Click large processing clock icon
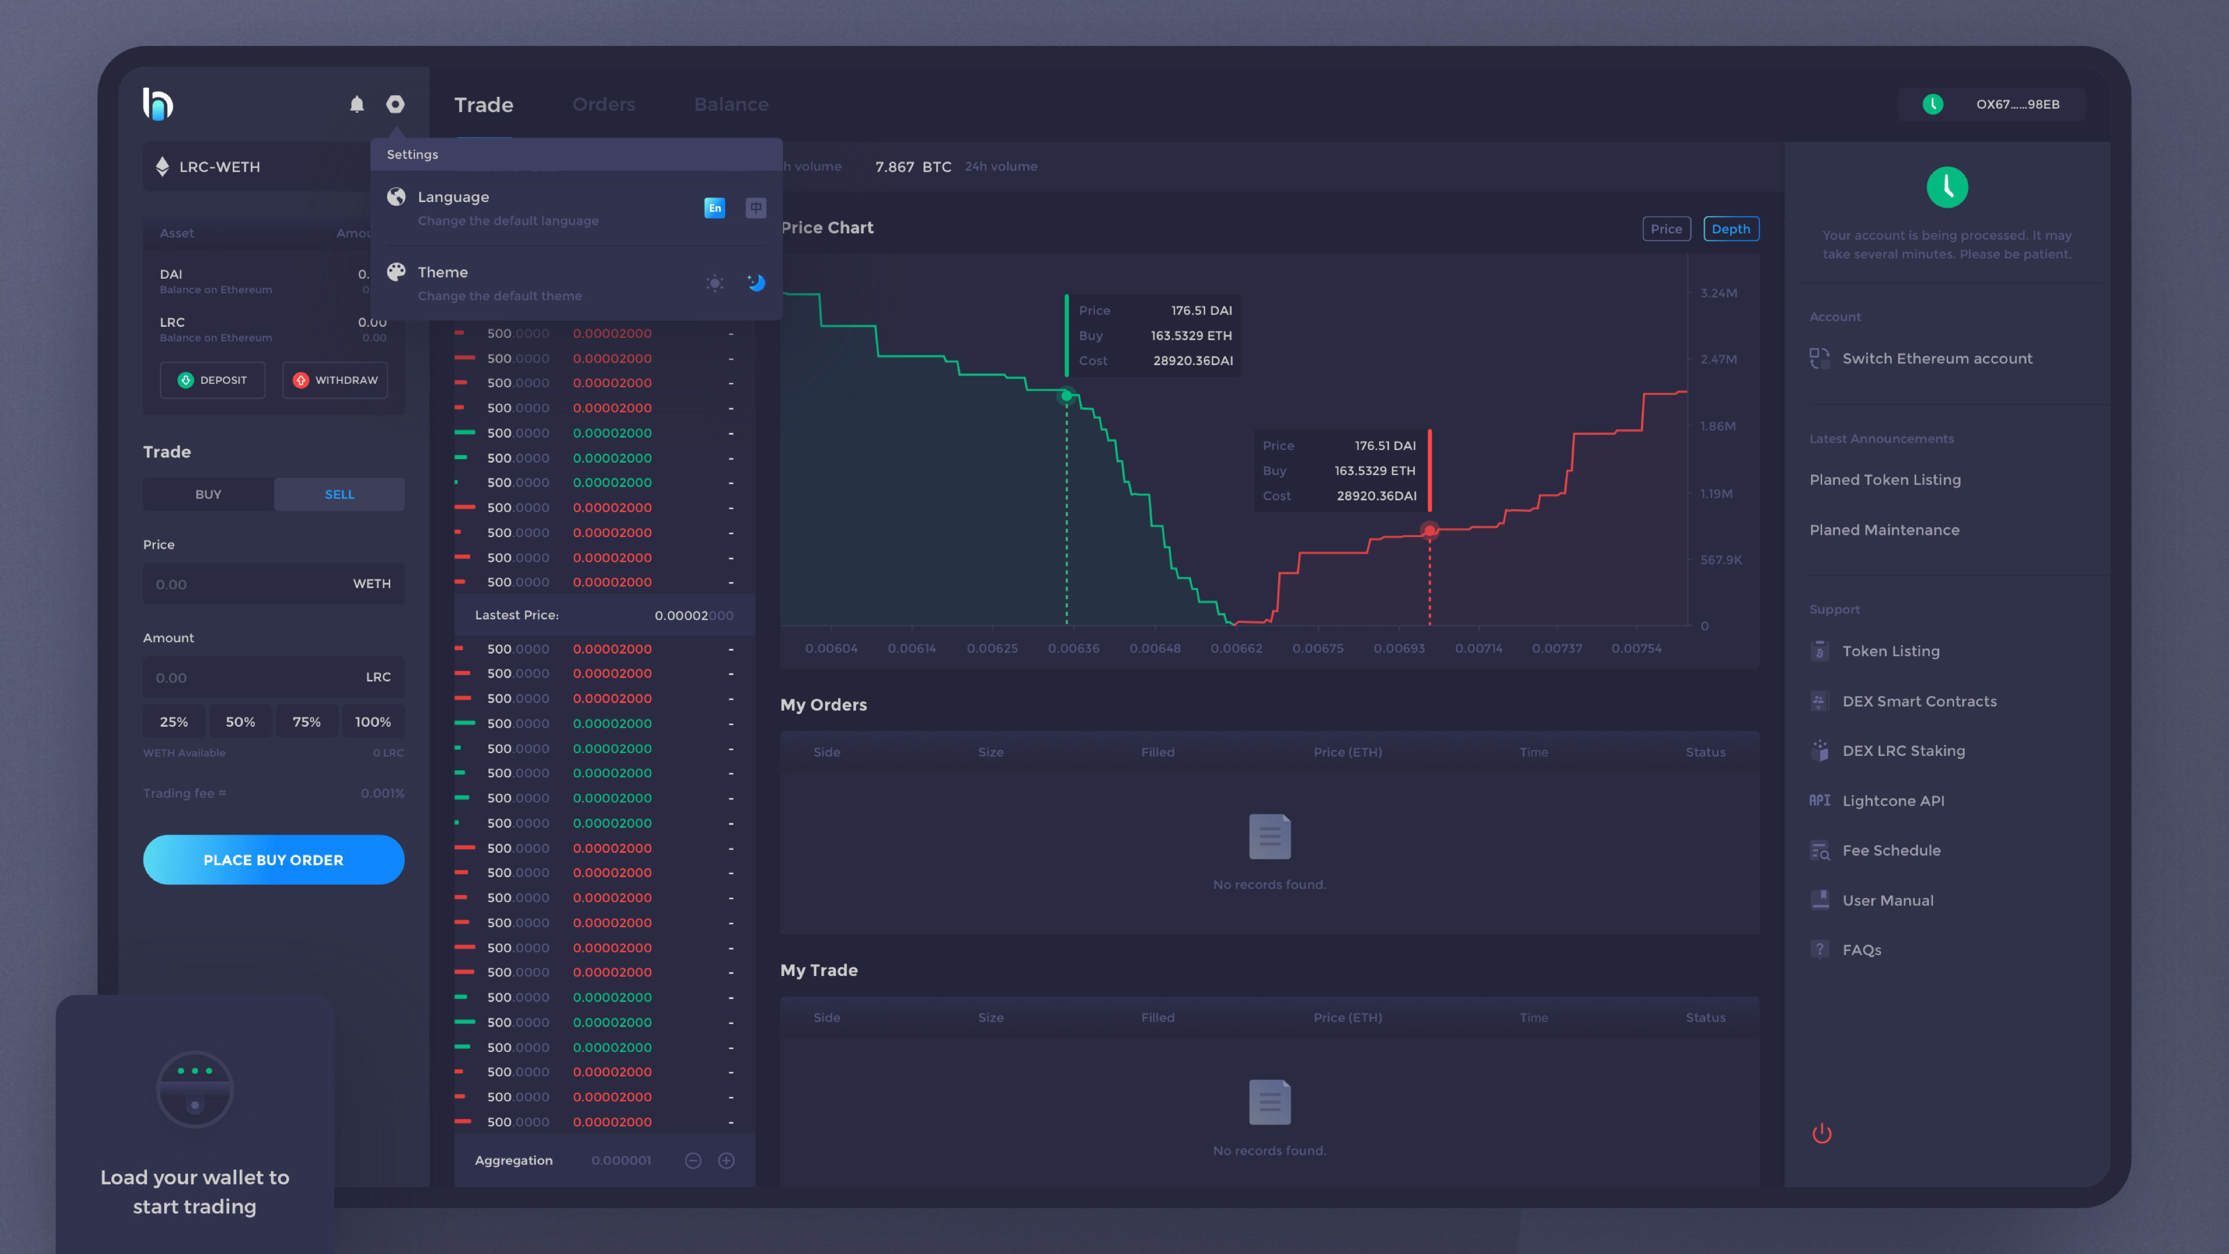The image size is (2229, 1254). 1947,187
